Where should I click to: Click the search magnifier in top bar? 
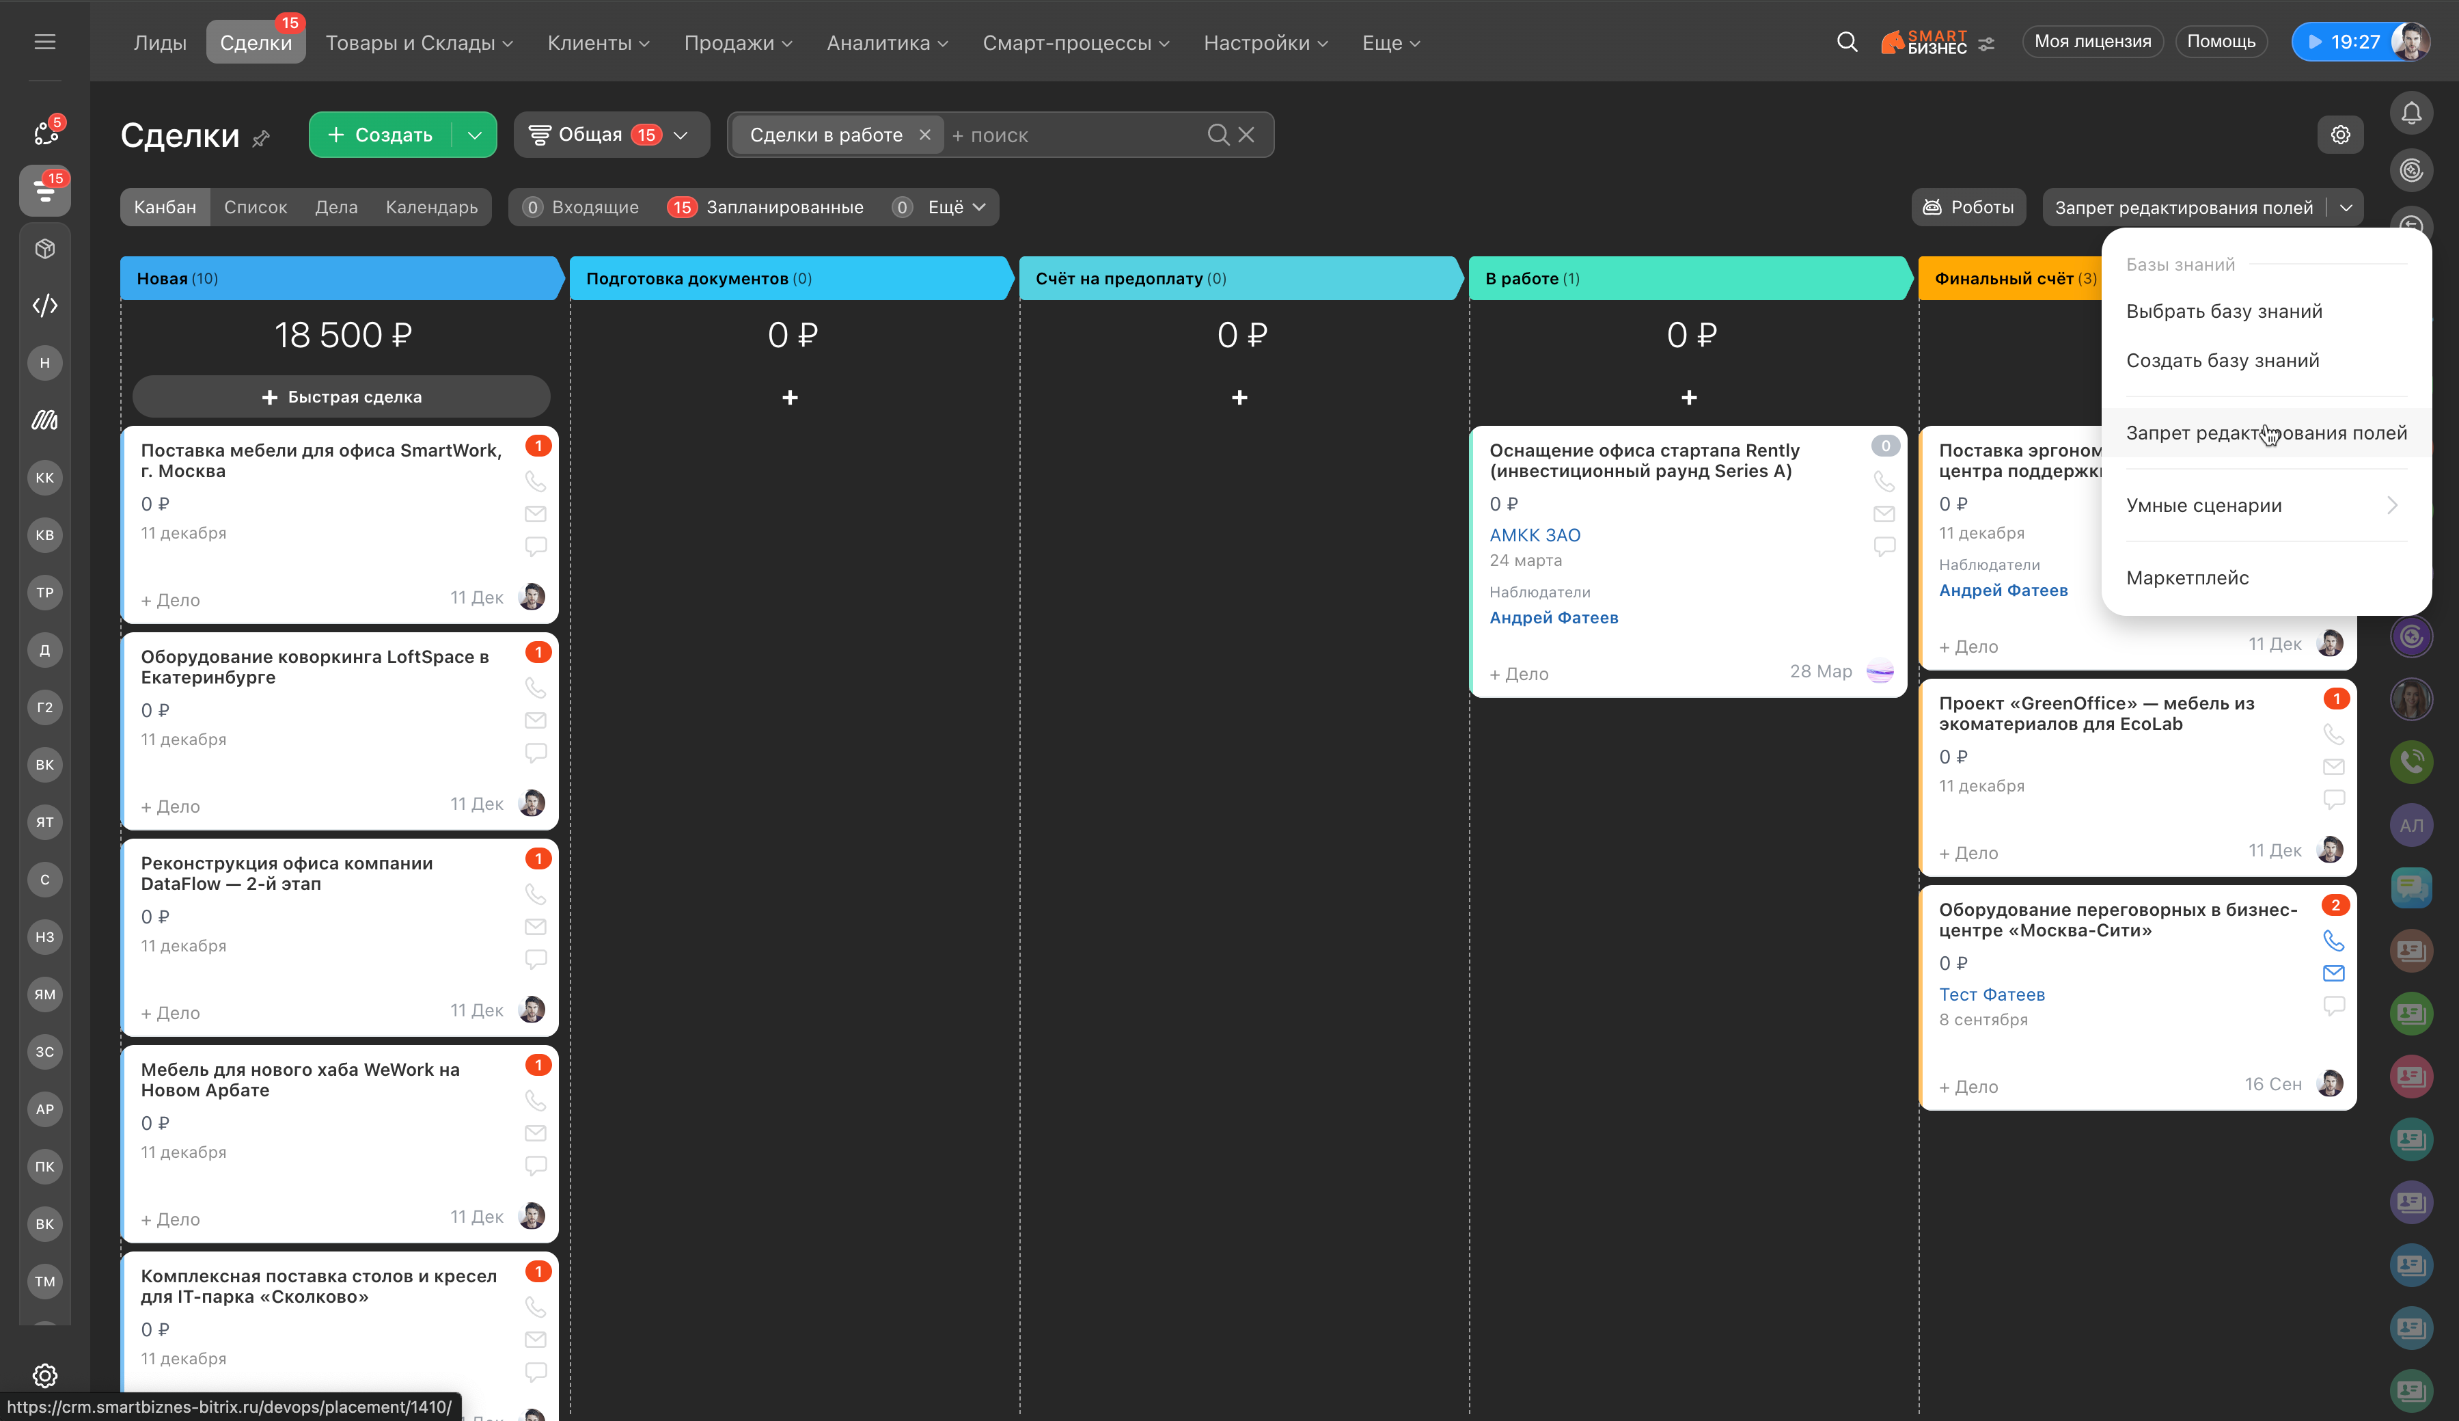[1846, 42]
